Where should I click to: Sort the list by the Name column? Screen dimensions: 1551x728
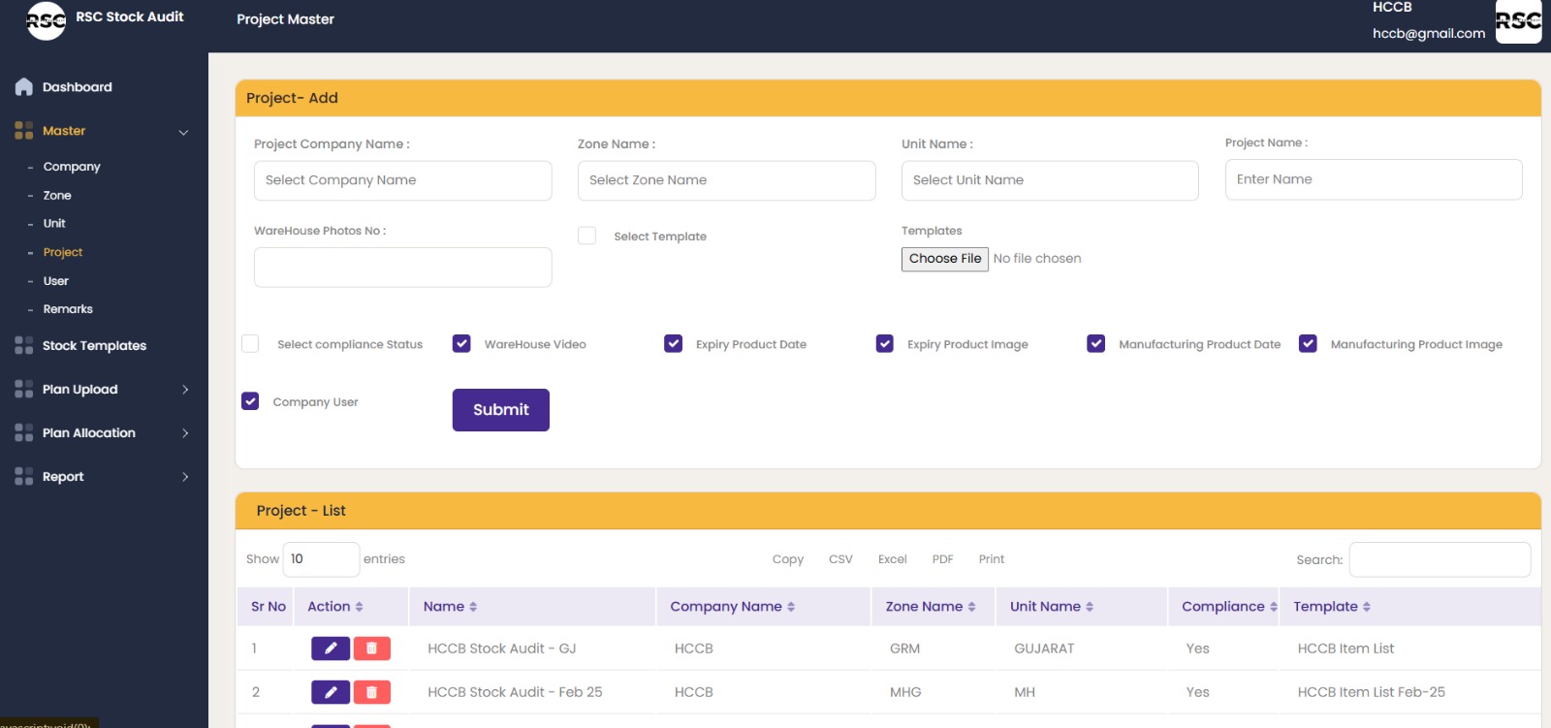click(450, 607)
